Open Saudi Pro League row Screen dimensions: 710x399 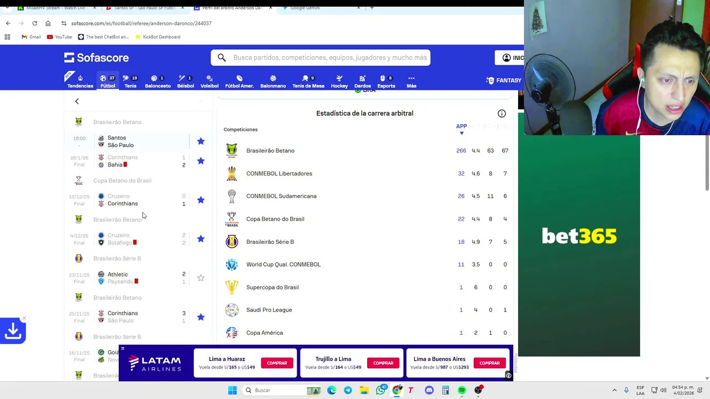click(366, 310)
